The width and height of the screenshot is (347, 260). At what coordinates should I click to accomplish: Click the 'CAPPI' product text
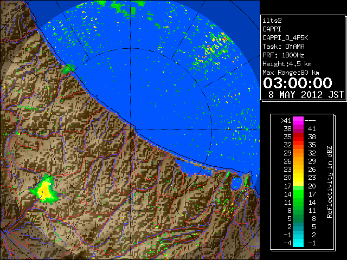coord(272,29)
